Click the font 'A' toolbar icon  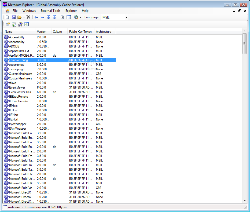[62, 17]
